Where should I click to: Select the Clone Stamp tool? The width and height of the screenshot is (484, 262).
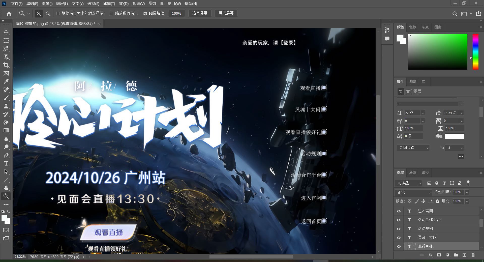(x=6, y=106)
